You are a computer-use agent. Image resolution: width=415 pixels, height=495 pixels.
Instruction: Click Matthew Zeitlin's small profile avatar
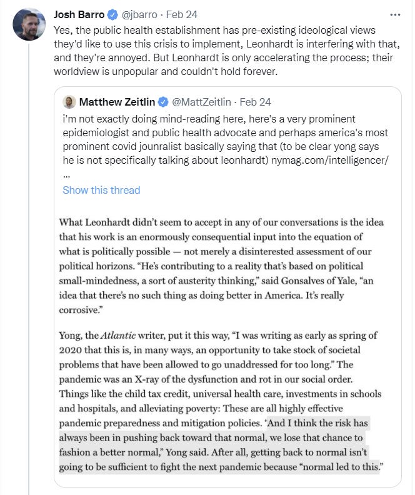click(69, 102)
